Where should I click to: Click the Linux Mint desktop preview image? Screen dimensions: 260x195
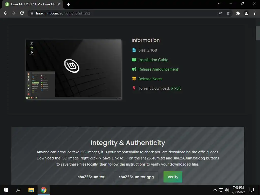click(x=74, y=69)
